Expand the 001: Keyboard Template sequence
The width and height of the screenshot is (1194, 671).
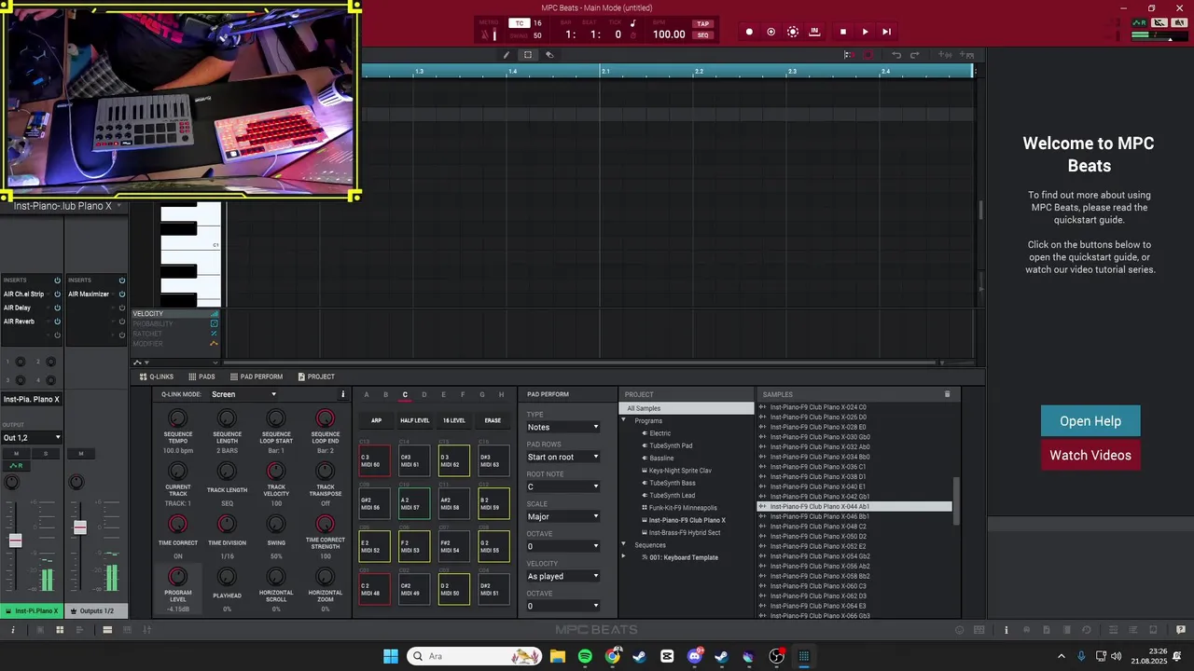pyautogui.click(x=624, y=557)
